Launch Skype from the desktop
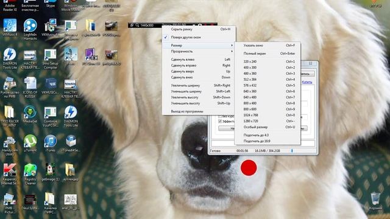Viewport: 390px width, 219px height. tap(51, 4)
